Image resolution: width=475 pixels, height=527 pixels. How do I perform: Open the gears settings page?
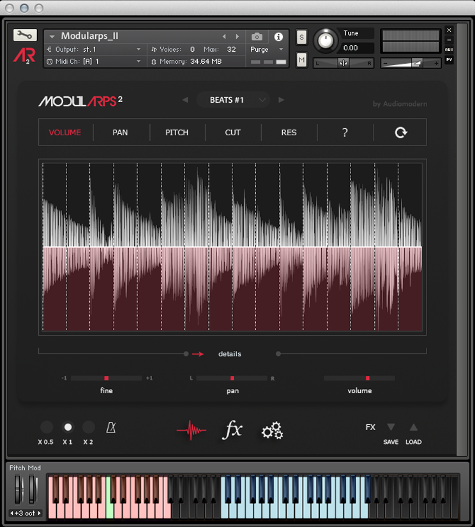coord(273,430)
